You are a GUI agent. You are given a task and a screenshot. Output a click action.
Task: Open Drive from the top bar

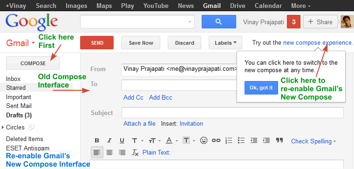point(238,6)
